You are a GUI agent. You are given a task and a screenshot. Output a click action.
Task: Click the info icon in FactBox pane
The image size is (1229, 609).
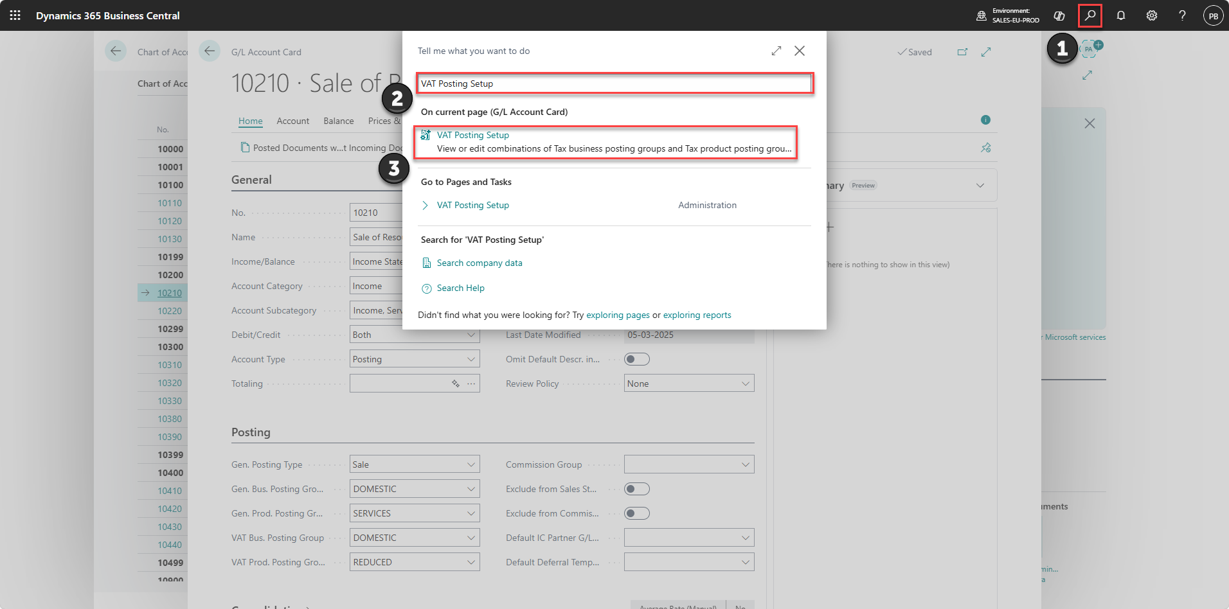[x=985, y=120]
